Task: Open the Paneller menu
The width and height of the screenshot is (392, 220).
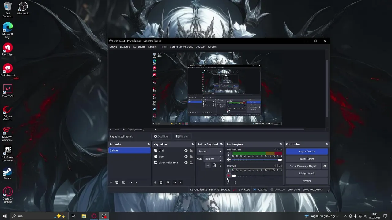Action: [x=153, y=47]
